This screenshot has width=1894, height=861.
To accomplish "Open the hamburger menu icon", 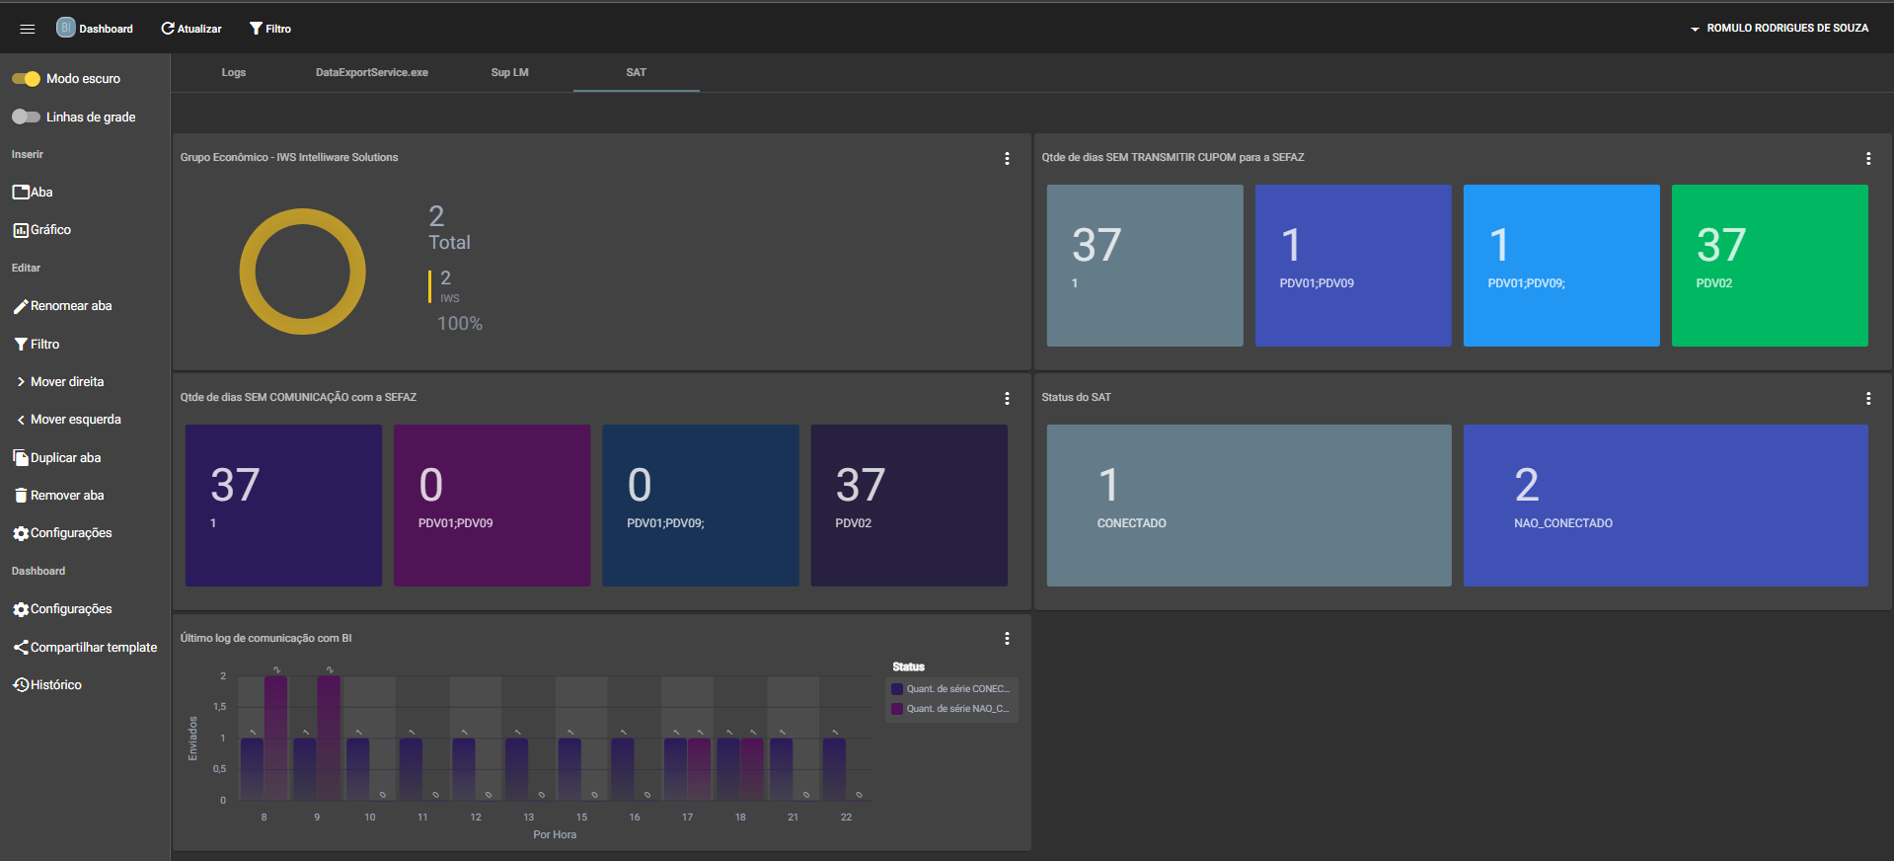I will (28, 29).
